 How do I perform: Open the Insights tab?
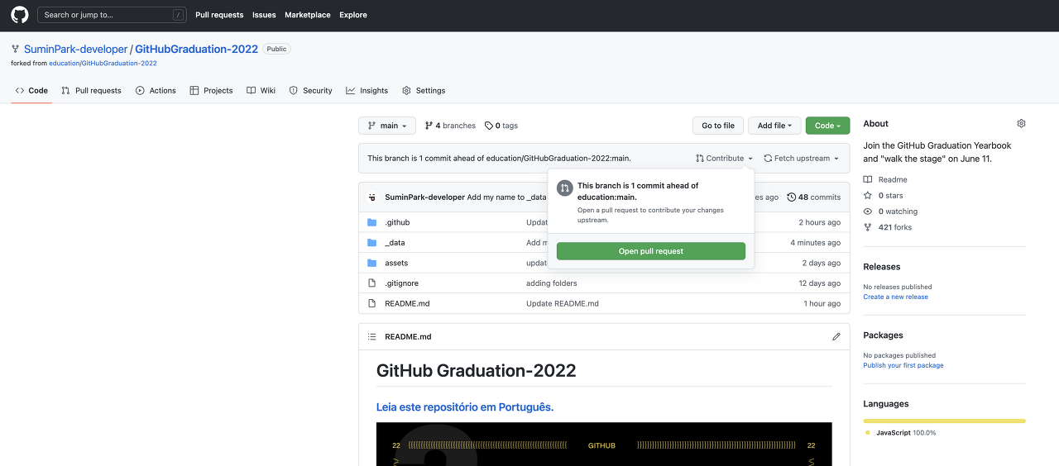tap(367, 91)
